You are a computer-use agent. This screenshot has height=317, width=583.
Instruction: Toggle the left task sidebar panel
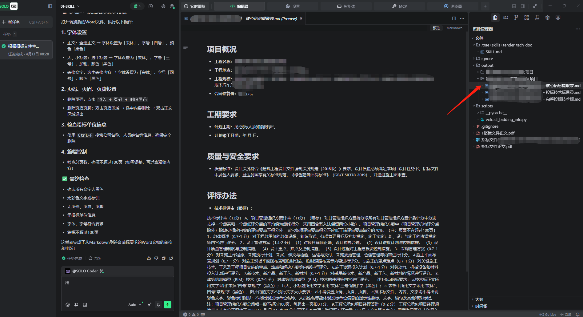50,6
